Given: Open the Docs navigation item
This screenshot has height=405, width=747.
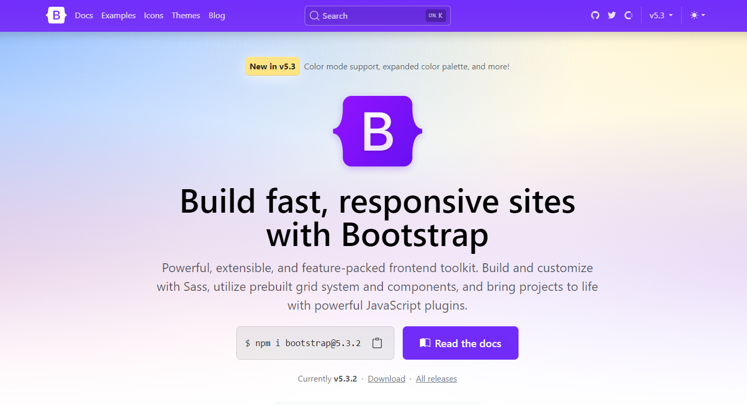Looking at the screenshot, I should 84,16.
